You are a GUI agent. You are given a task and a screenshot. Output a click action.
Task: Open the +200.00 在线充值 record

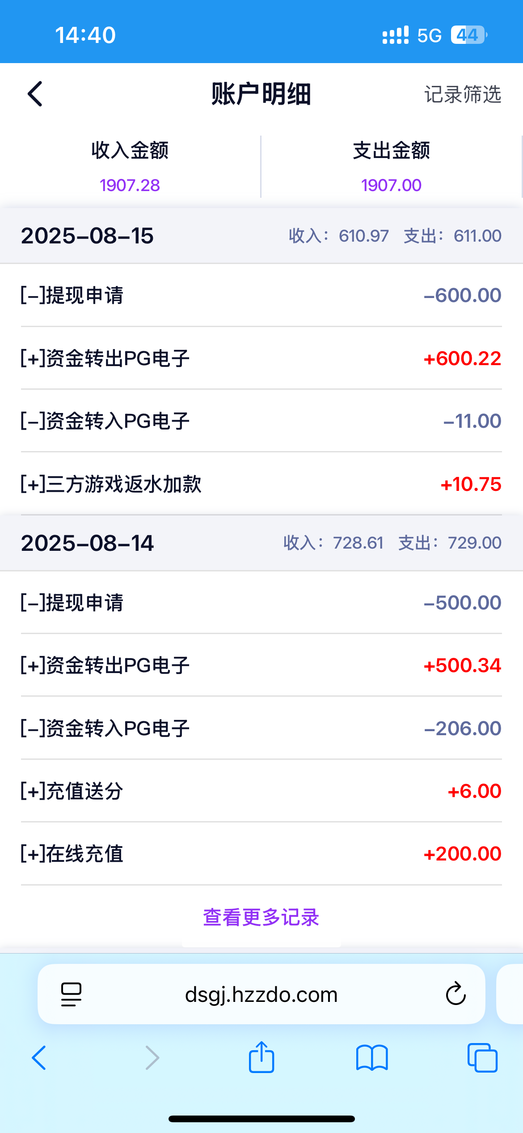[261, 854]
